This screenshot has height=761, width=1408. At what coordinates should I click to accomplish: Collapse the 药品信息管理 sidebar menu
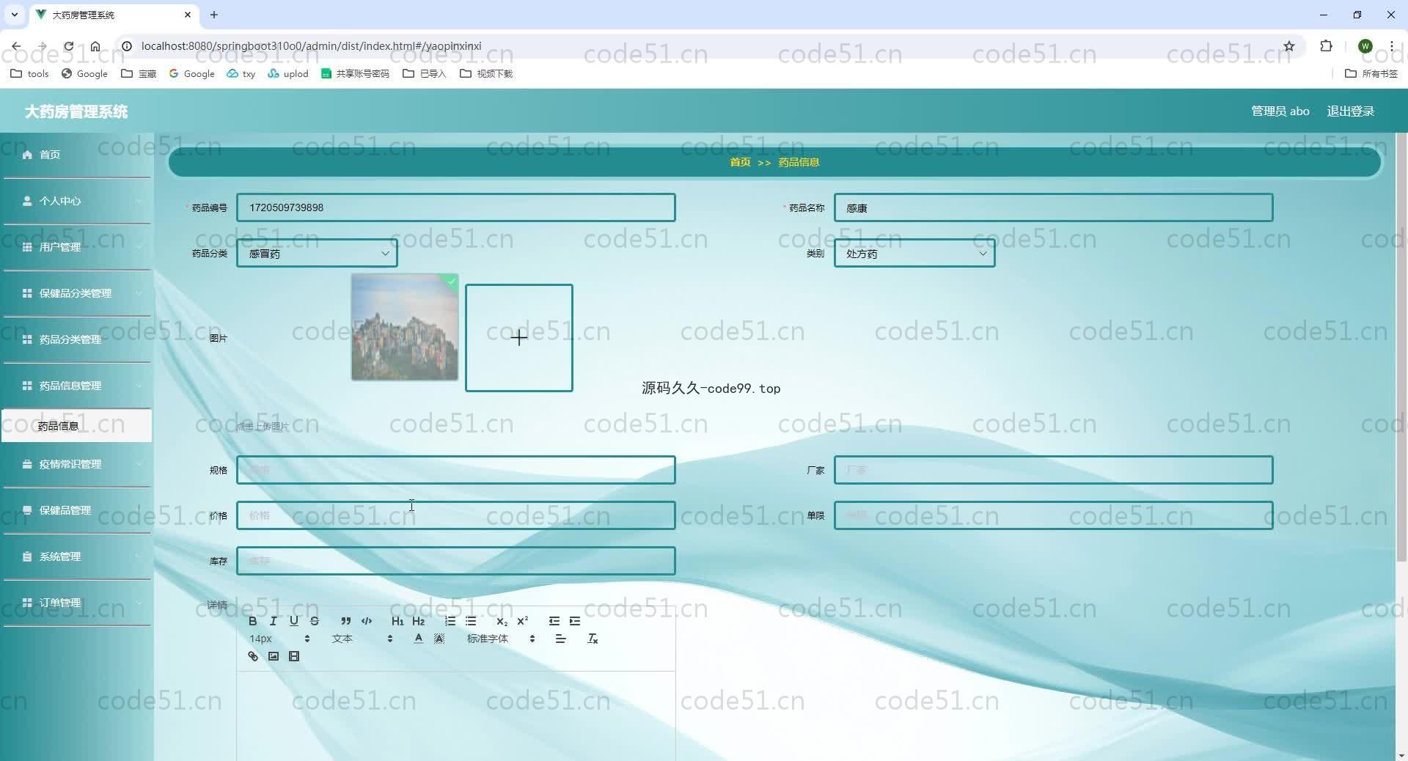77,386
